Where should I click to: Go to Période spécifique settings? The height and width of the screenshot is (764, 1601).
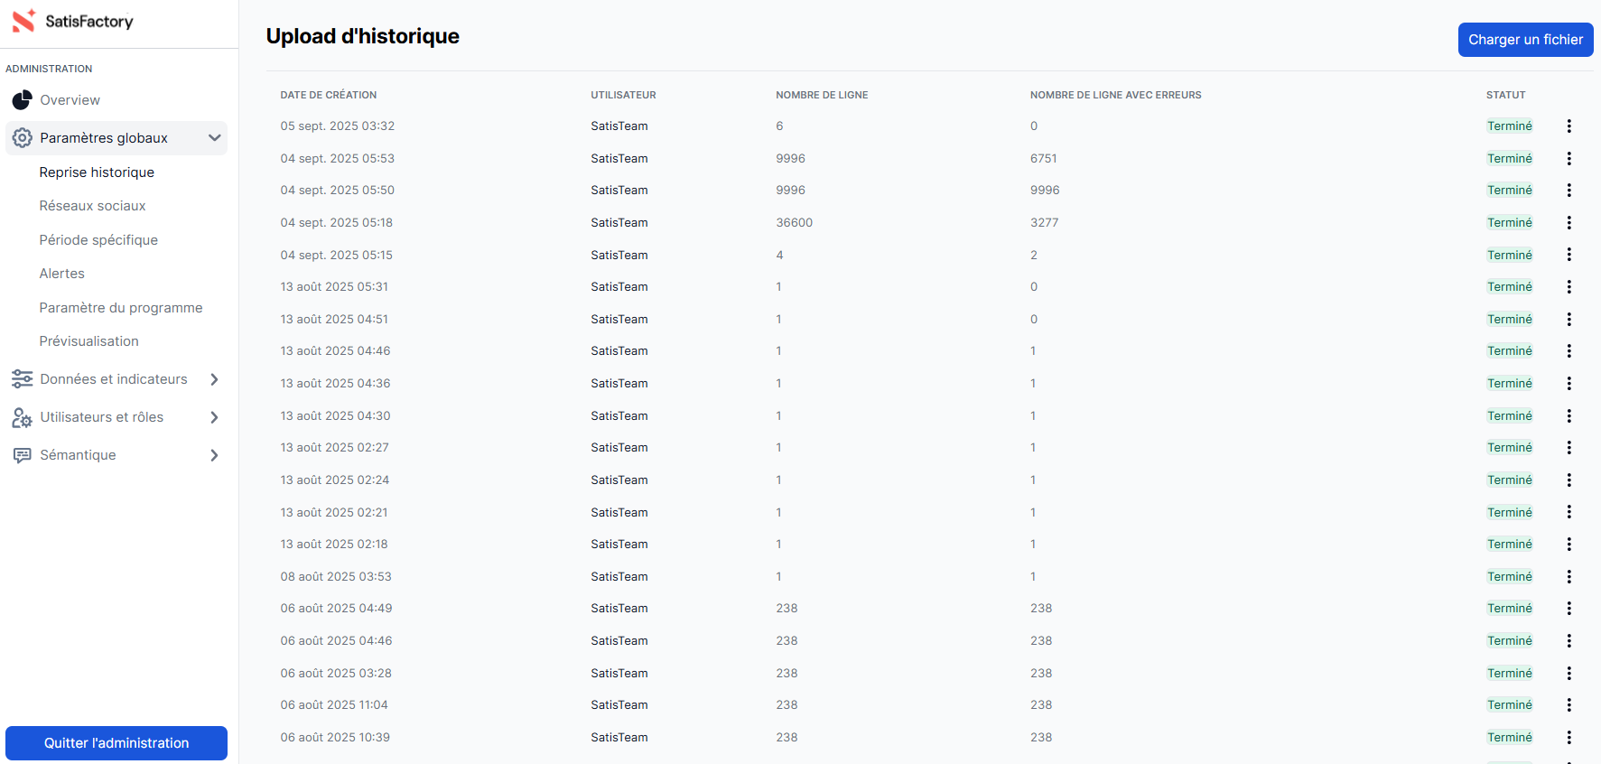click(x=98, y=240)
